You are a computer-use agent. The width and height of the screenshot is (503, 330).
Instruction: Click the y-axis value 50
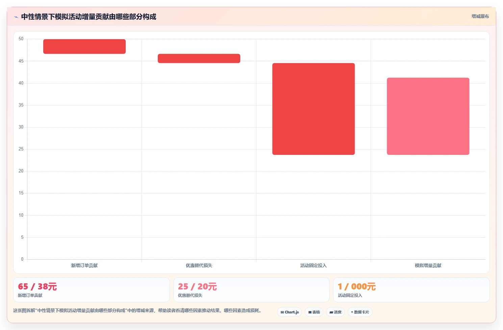(x=21, y=39)
